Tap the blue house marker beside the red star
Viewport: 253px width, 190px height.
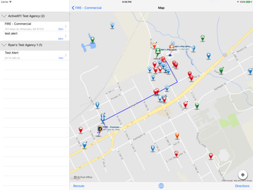coord(160,98)
